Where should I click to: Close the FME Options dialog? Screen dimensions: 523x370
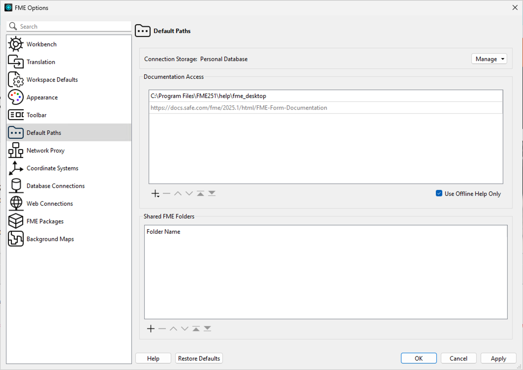515,7
